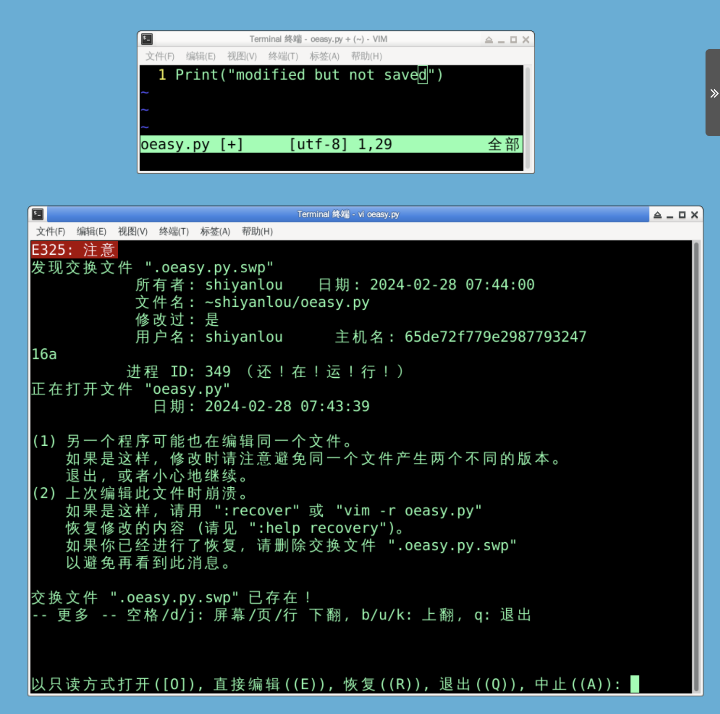This screenshot has width=720, height=714.
Task: Click the '-- 更多 --' pager prompt line
Action: [x=281, y=615]
